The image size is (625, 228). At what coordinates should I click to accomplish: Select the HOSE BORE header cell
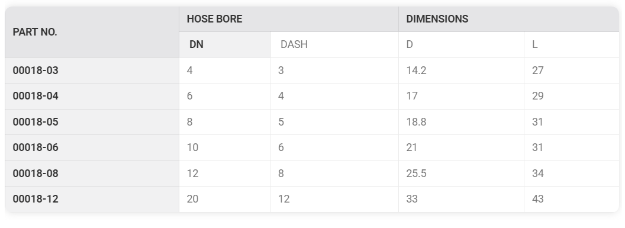pos(289,19)
